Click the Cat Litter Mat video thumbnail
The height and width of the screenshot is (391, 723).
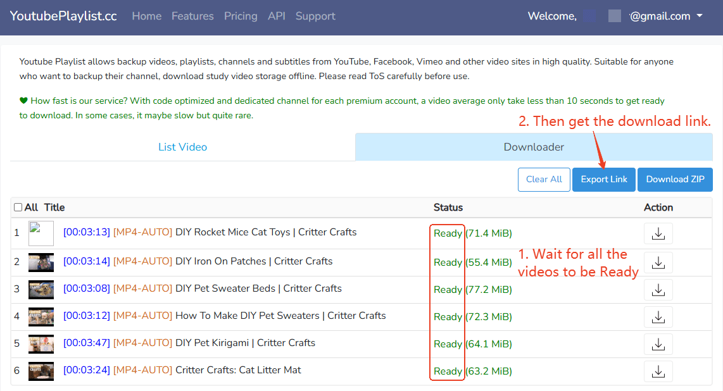(41, 371)
